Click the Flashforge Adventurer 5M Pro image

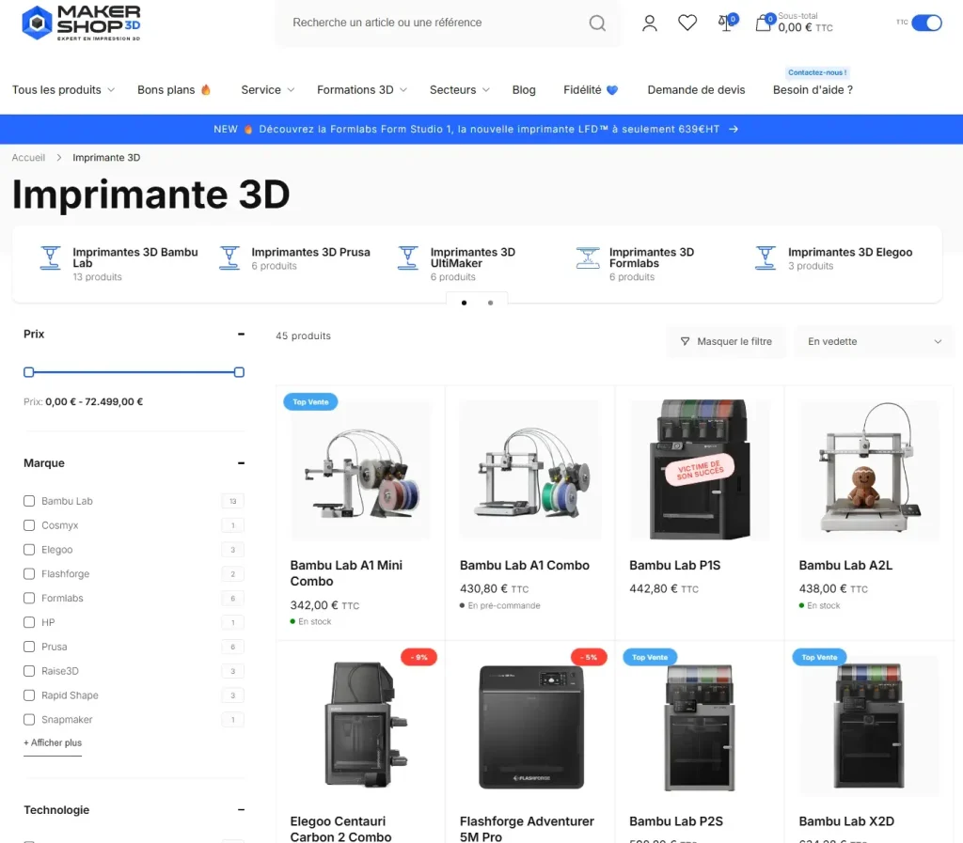pyautogui.click(x=530, y=727)
